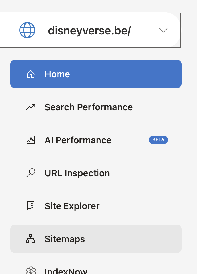197x274 pixels.
Task: Click the trending arrow Search Performance icon
Action: pos(30,107)
